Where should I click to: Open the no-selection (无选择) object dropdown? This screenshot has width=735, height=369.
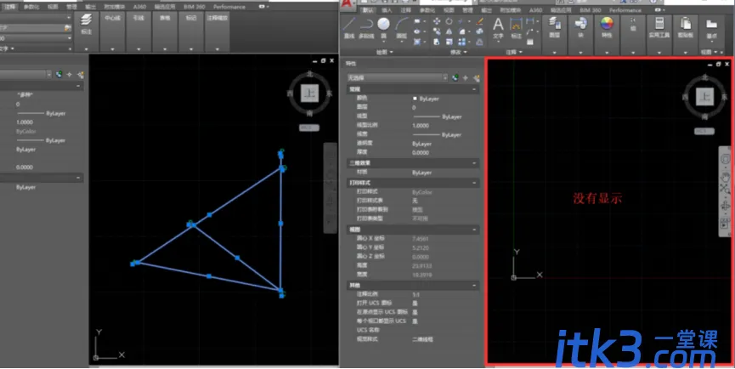coord(398,78)
